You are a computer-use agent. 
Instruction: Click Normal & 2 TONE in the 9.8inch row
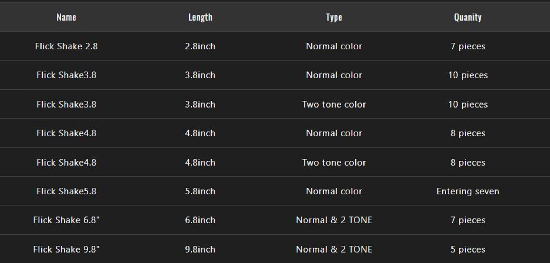(334, 249)
